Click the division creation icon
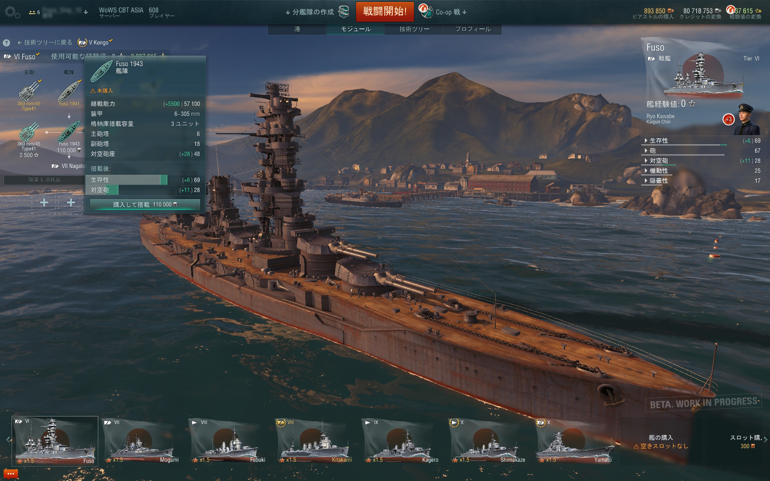Viewport: 770px width, 481px height. coord(344,12)
